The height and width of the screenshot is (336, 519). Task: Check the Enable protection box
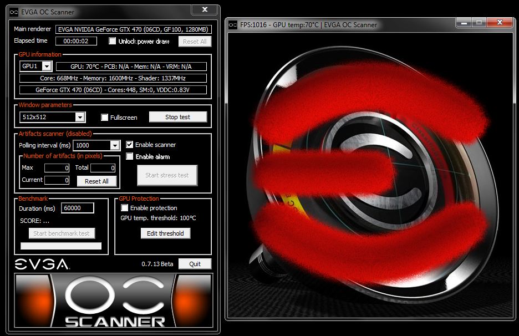[125, 208]
